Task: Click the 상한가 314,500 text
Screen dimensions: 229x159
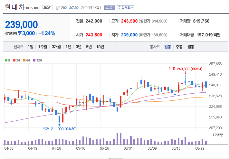Action: point(153,21)
